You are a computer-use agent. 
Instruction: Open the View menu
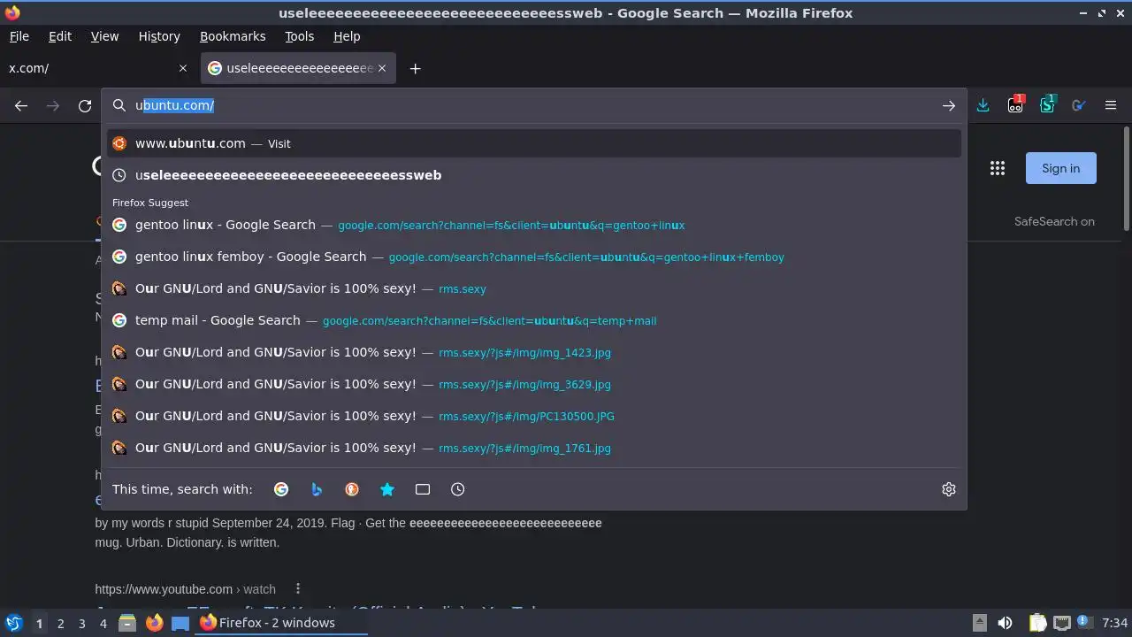pos(104,36)
